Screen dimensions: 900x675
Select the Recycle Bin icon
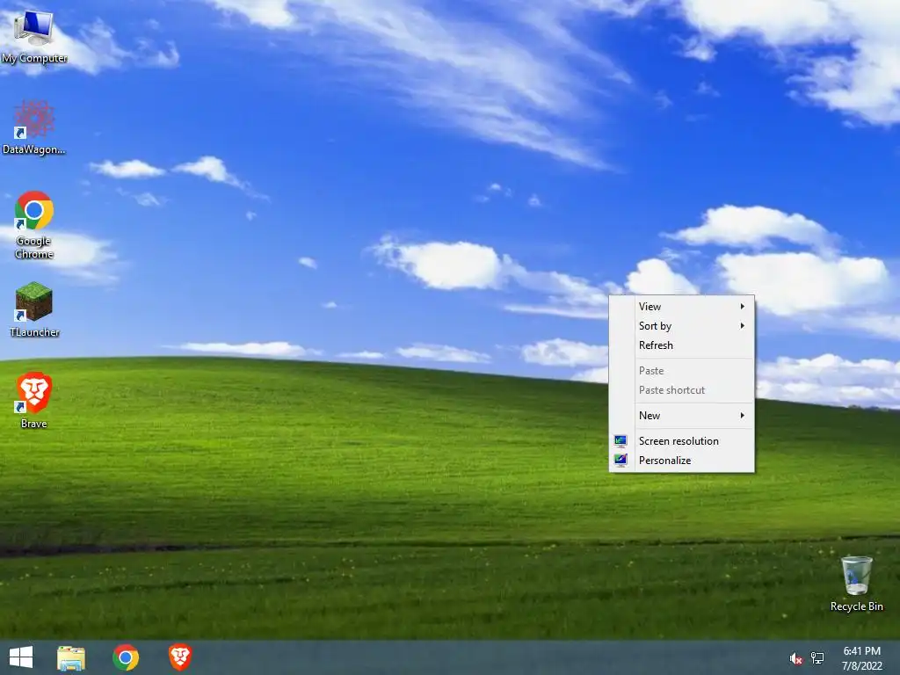coord(856,584)
